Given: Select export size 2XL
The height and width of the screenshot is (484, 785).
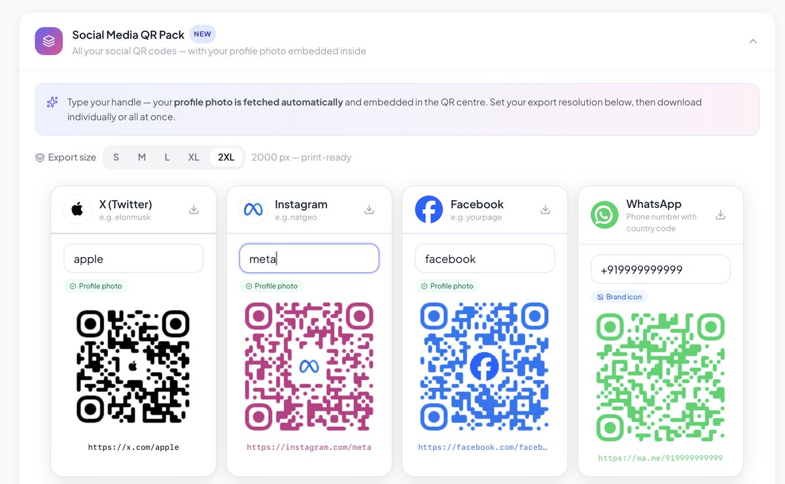Looking at the screenshot, I should 226,158.
